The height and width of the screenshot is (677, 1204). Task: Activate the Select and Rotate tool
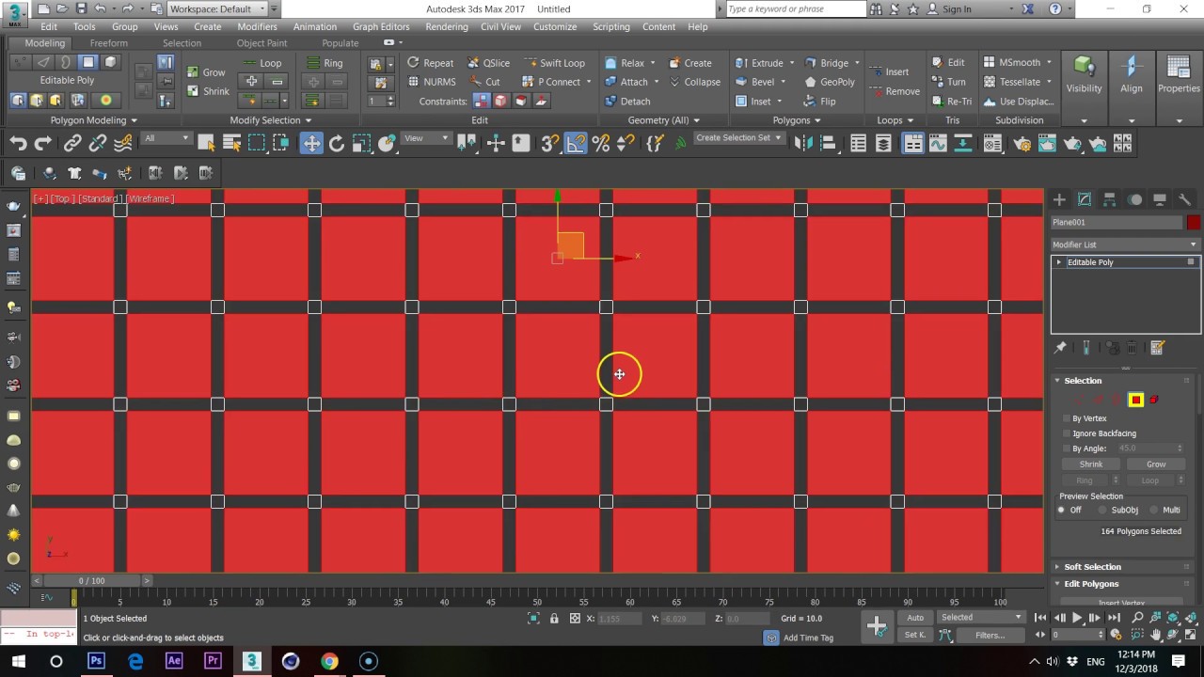coord(336,143)
